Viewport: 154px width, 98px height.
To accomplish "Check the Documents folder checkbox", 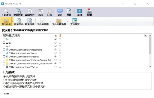I will tap(4, 50).
